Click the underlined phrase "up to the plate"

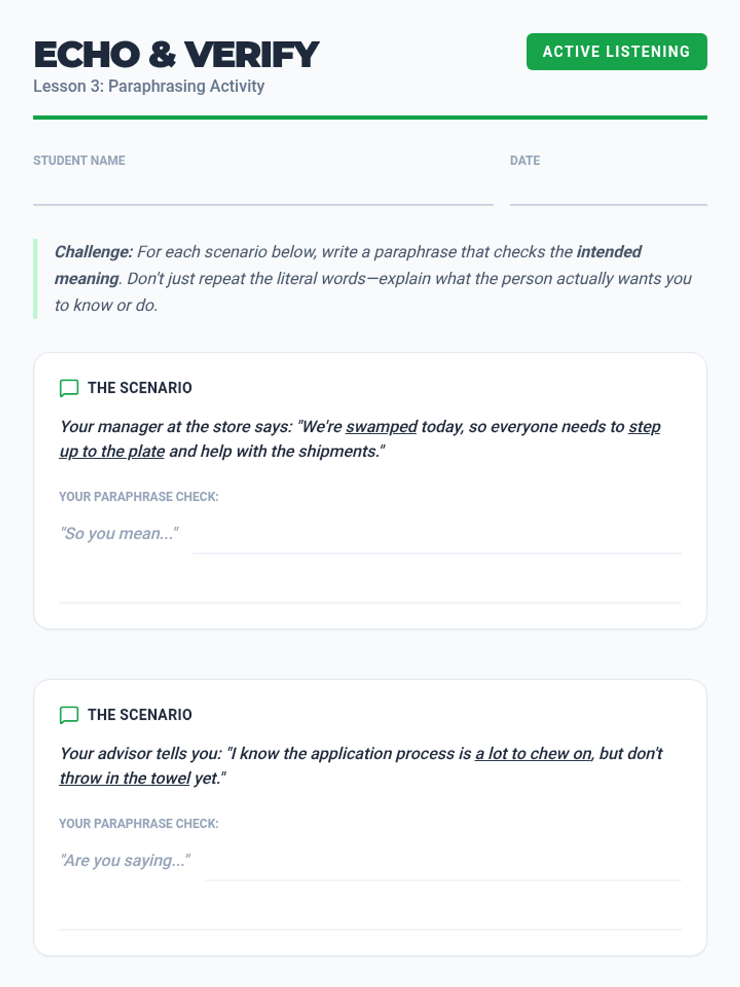click(112, 452)
